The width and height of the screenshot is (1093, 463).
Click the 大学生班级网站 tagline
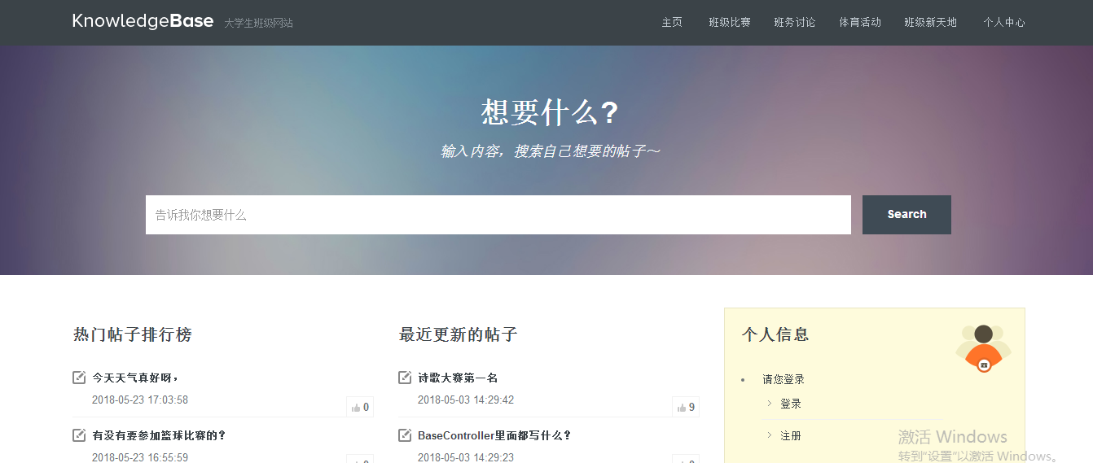tap(259, 23)
